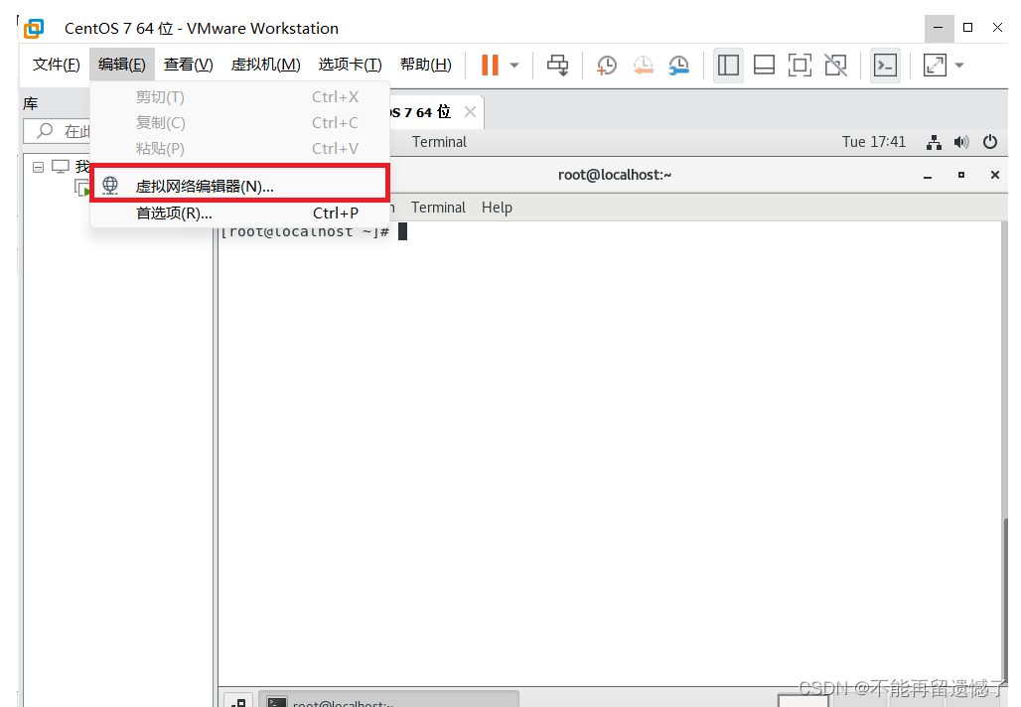
Task: Click the library search input field
Action: coord(58,131)
